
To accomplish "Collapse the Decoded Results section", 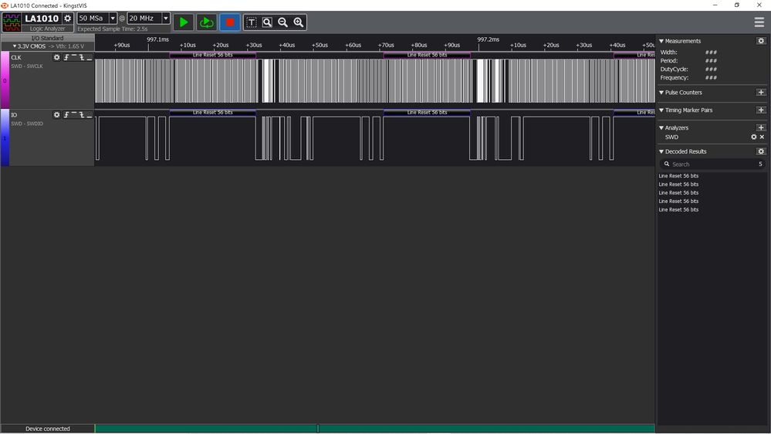I will point(661,151).
